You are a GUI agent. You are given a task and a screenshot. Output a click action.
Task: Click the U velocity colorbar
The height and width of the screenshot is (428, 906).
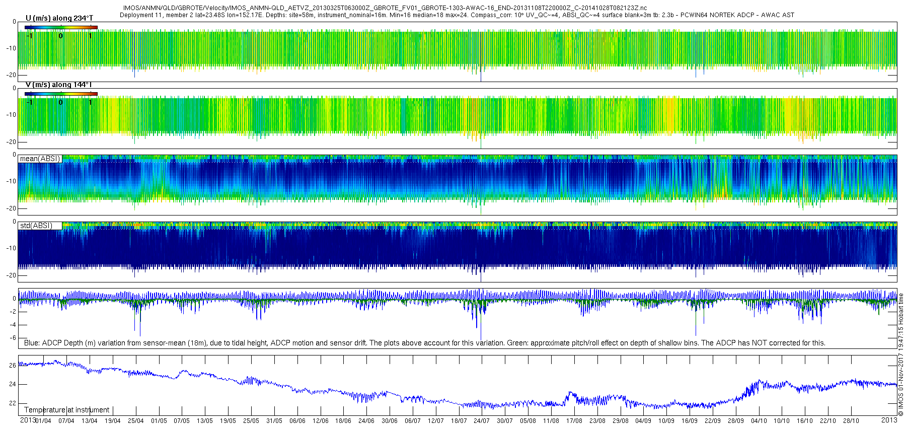click(x=61, y=27)
